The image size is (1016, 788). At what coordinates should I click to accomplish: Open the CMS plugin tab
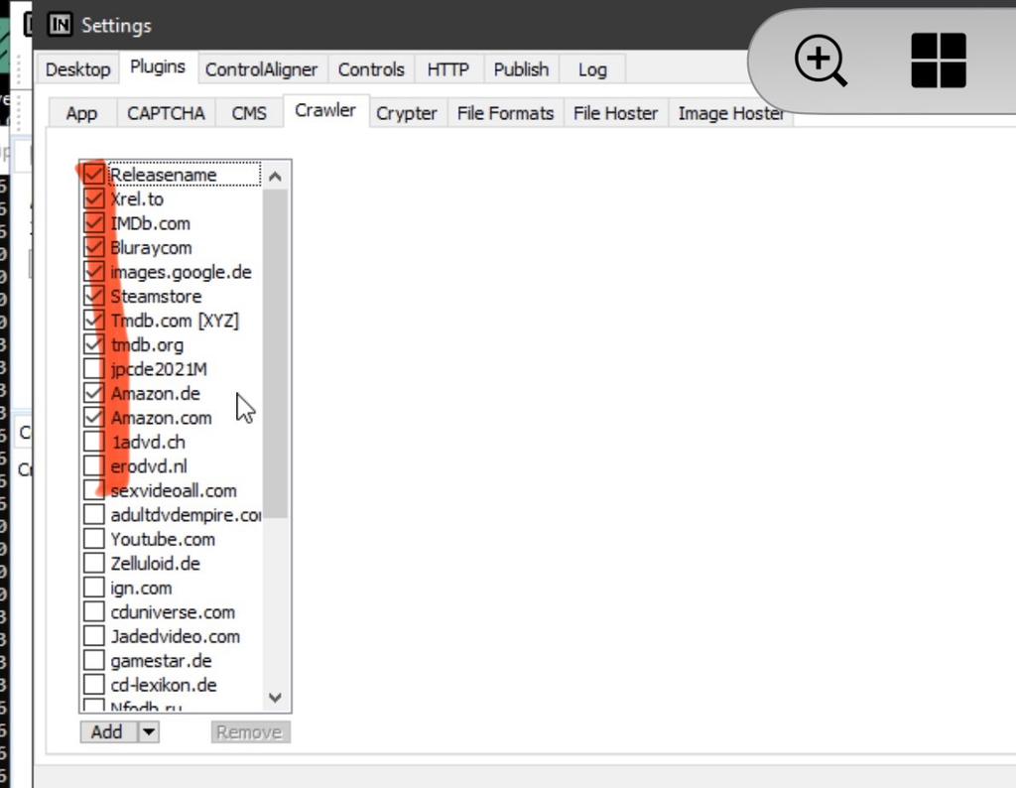tap(249, 113)
